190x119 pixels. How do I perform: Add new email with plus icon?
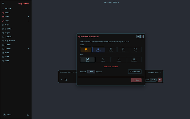28,17
